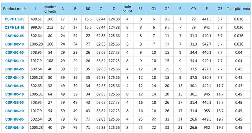Click the CSPH05-05 model link
Screen dimensions: 252x133
click(x=14, y=86)
